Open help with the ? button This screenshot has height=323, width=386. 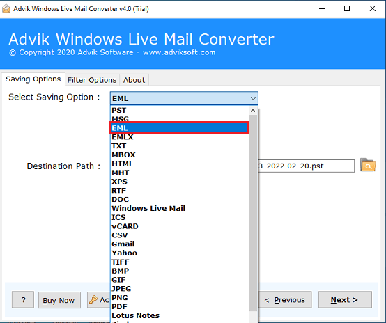click(23, 299)
